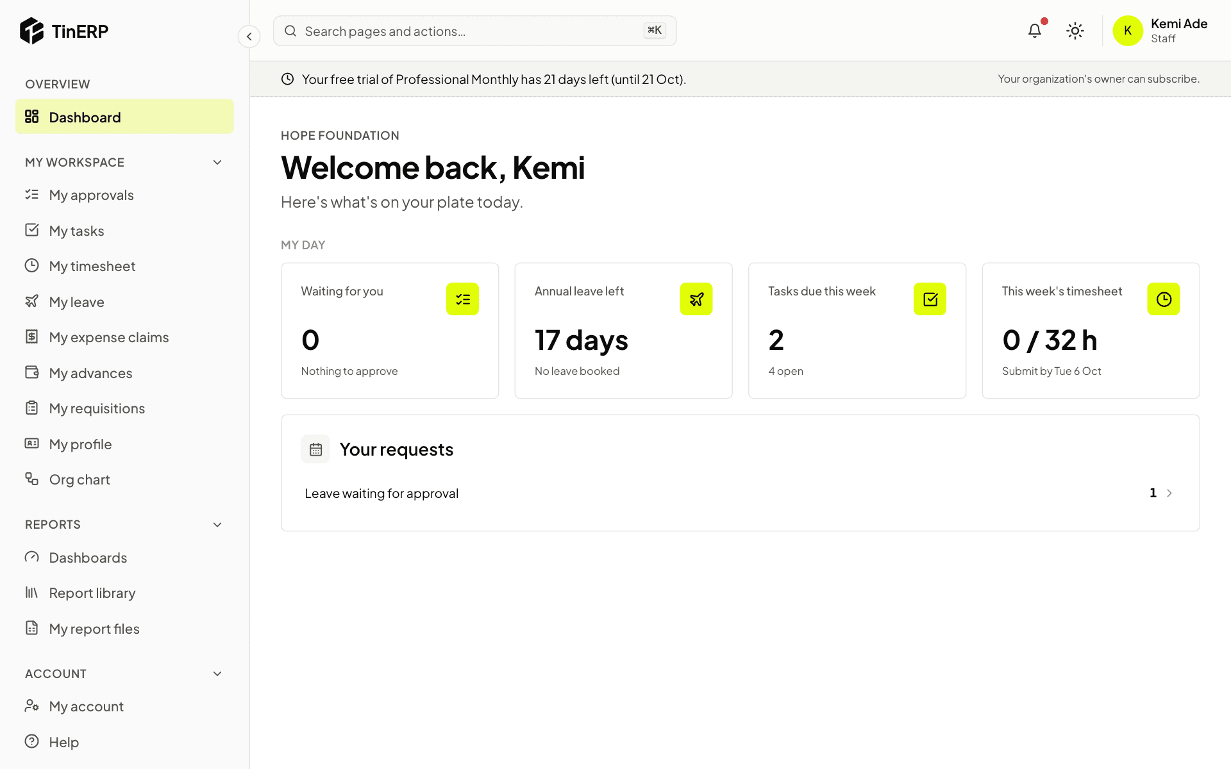
Task: Click the OVERVIEW section heading
Action: (x=58, y=84)
